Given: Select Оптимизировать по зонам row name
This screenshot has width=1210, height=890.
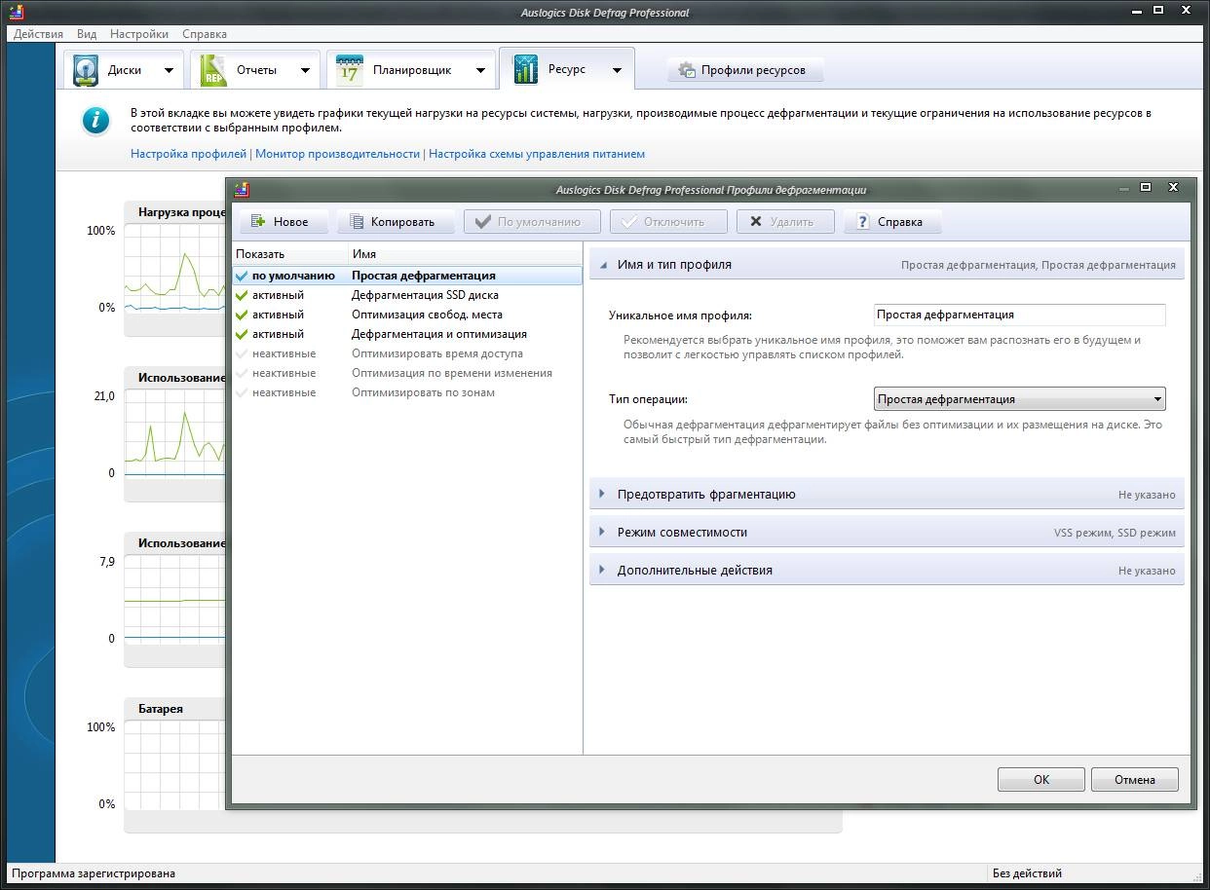Looking at the screenshot, I should click(x=423, y=392).
